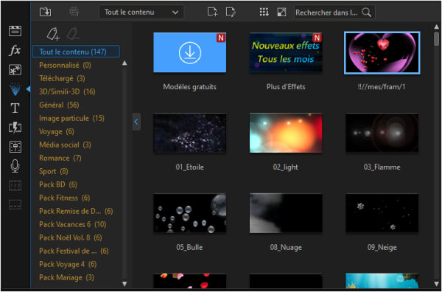The width and height of the screenshot is (442, 292).
Task: Select the '!!//mes/fram/1' heart thumbnail
Action: [x=382, y=53]
